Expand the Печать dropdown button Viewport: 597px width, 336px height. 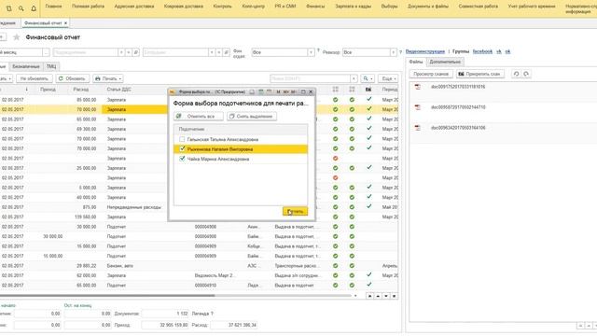[x=108, y=78]
